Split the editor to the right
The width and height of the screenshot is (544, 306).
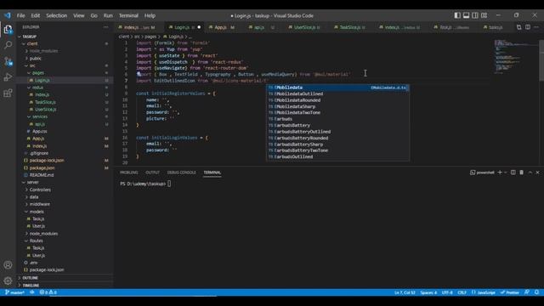(x=528, y=27)
